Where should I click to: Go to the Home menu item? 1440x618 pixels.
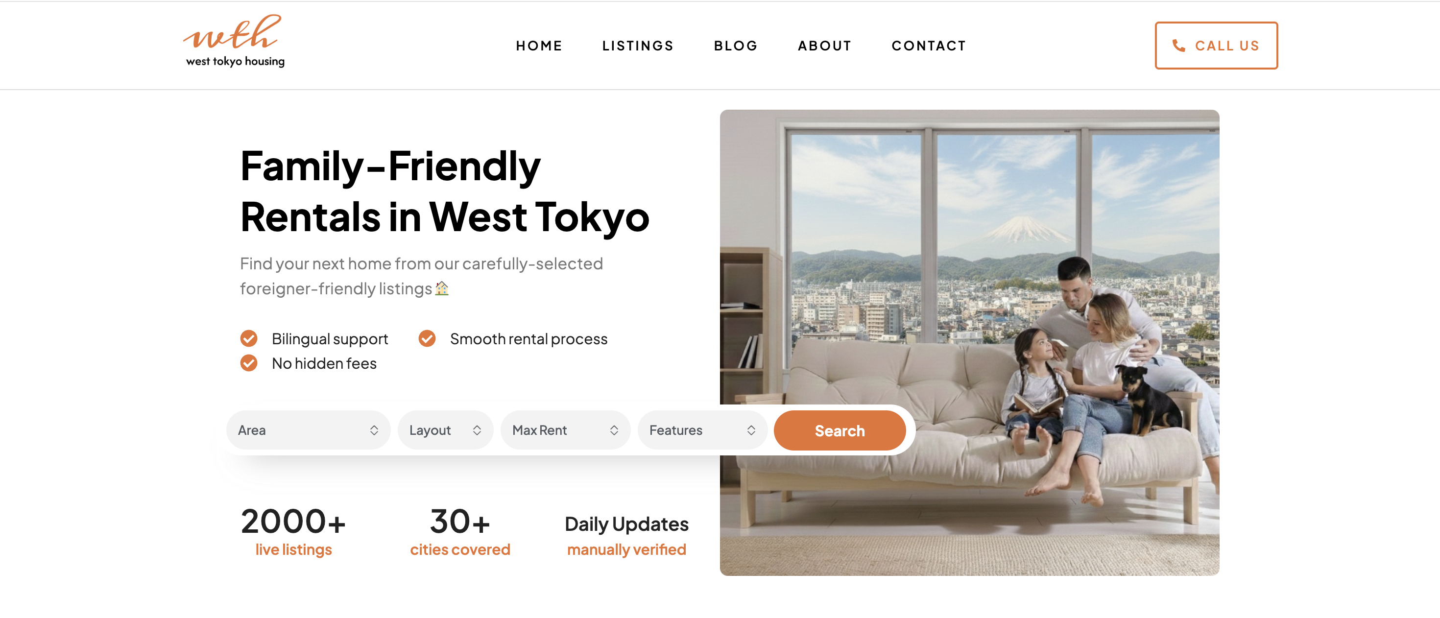[x=539, y=46]
